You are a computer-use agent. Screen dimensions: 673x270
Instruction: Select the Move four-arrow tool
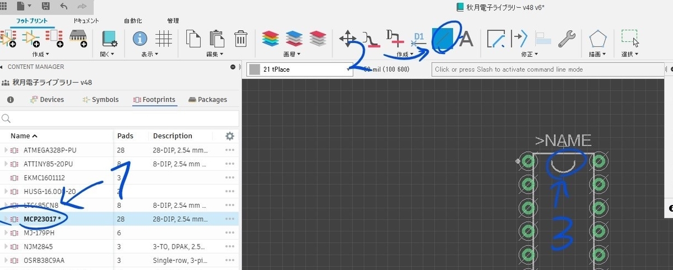click(348, 39)
